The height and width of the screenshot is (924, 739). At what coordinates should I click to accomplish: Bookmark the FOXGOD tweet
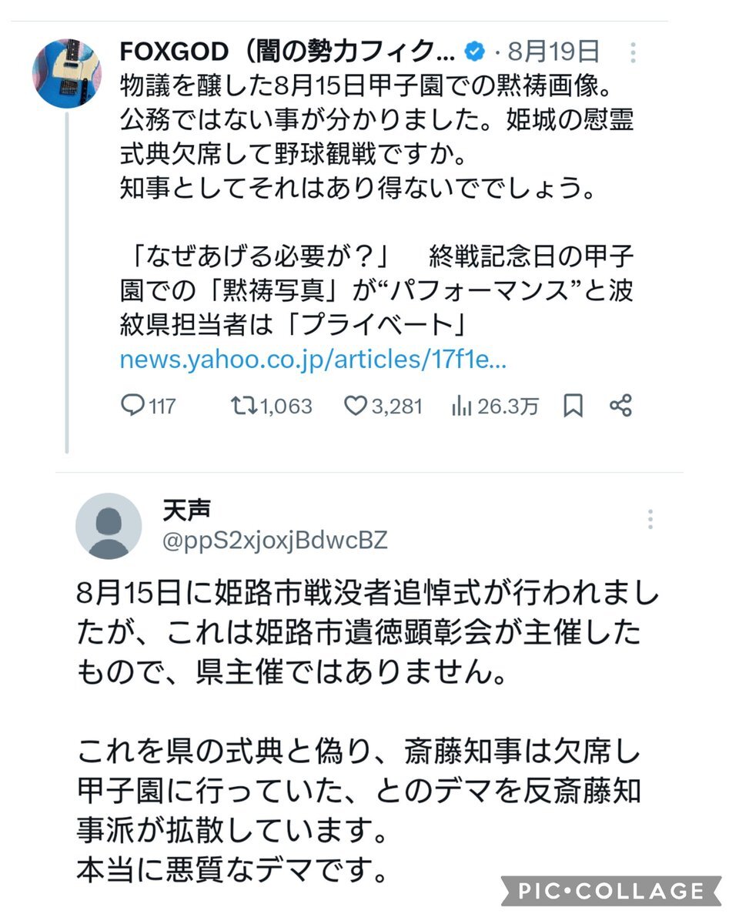(x=573, y=406)
